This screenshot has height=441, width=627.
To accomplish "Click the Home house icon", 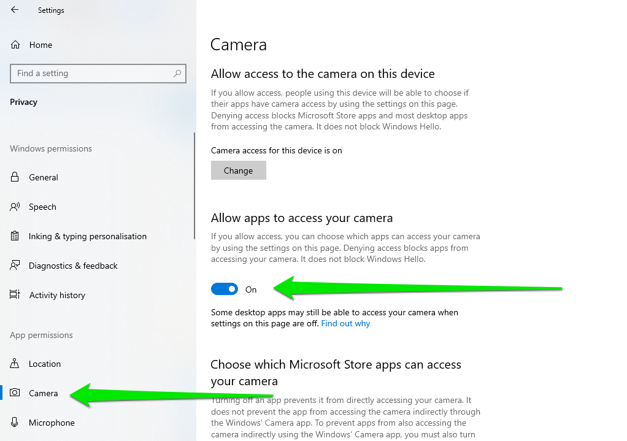I will tap(15, 45).
